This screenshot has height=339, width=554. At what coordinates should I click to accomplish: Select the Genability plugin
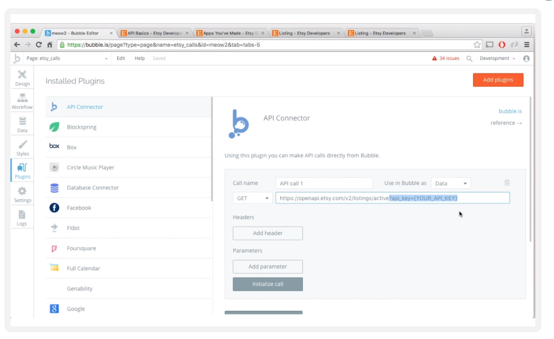click(128, 288)
